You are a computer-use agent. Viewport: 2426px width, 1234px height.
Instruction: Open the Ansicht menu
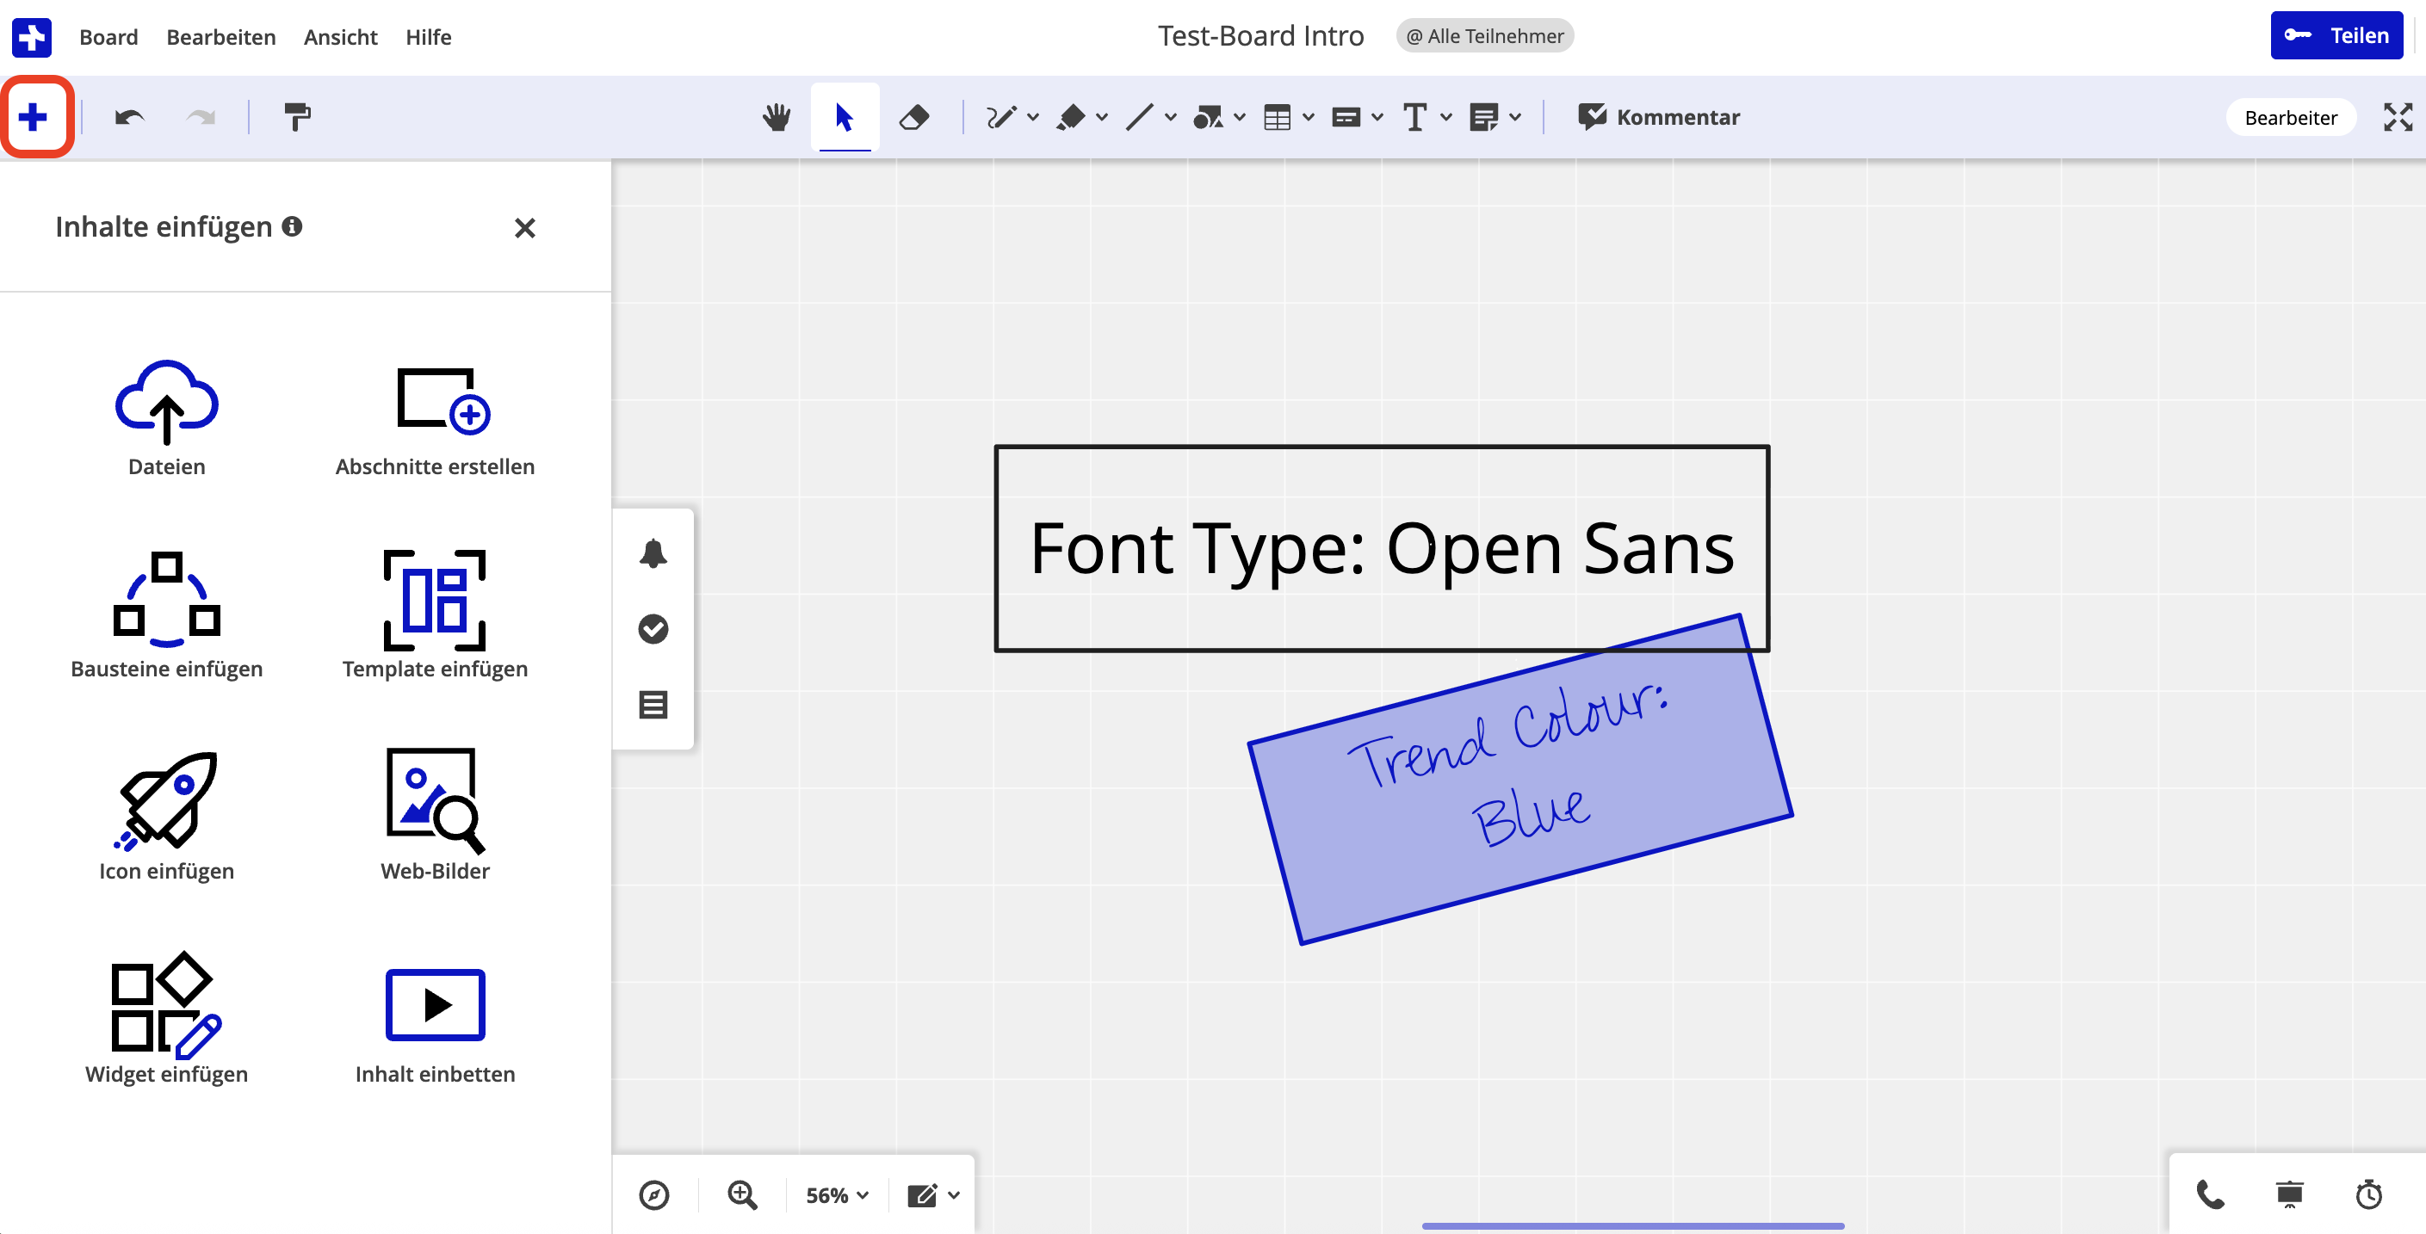[340, 37]
